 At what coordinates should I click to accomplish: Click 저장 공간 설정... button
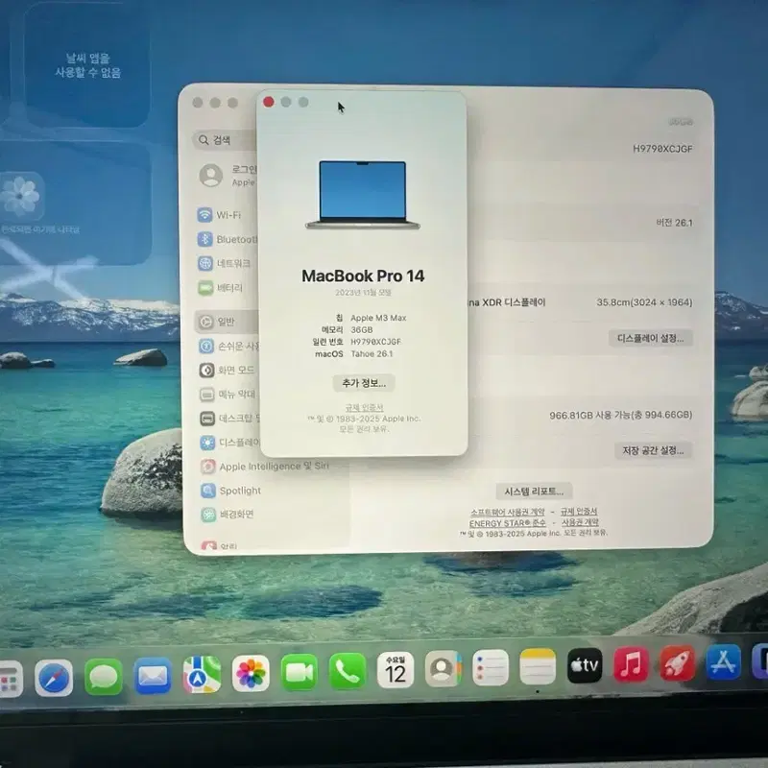653,450
